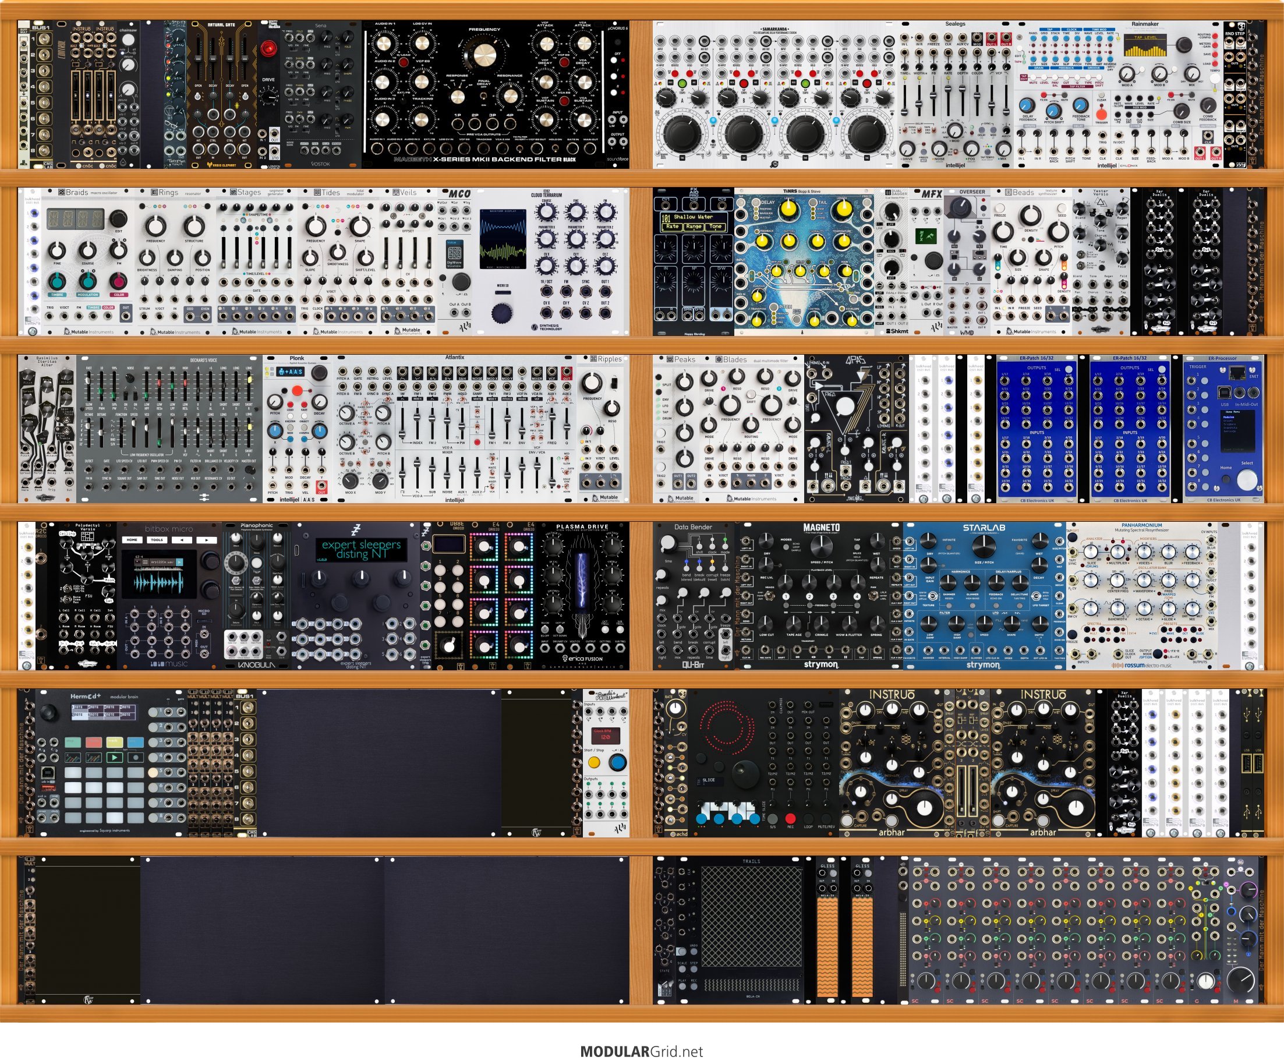
Task: Click the EDIT encoder on Braids
Action: pyautogui.click(x=118, y=218)
